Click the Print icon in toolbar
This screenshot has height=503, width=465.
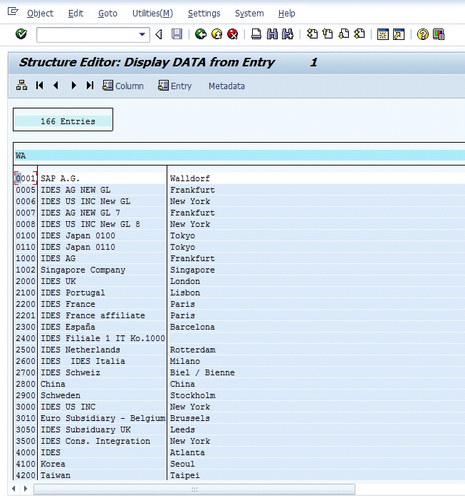point(256,34)
